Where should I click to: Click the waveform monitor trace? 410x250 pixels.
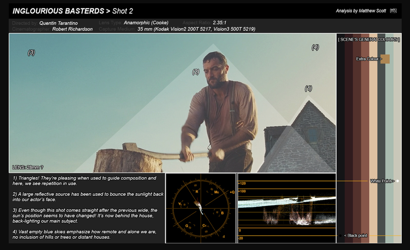pyautogui.click(x=287, y=210)
